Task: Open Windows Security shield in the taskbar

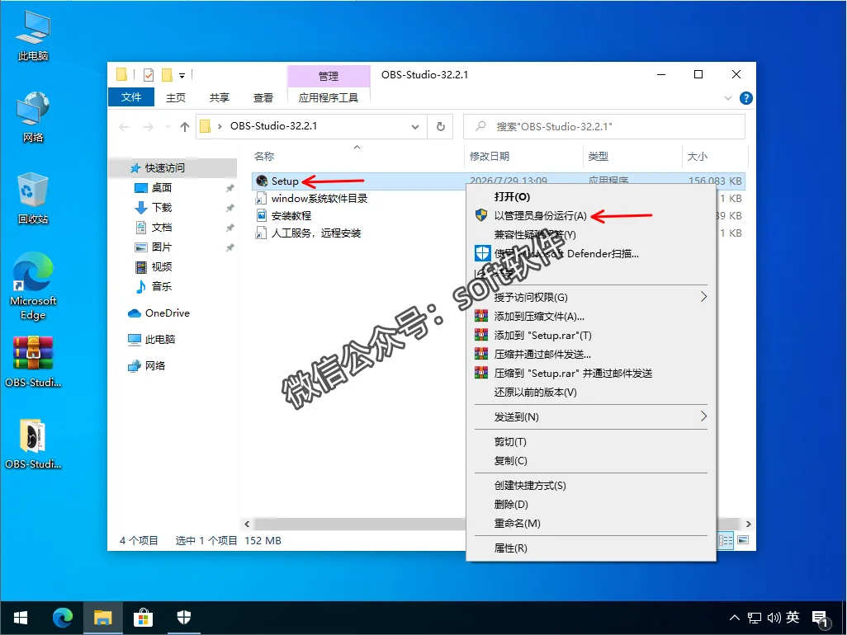Action: click(x=183, y=618)
